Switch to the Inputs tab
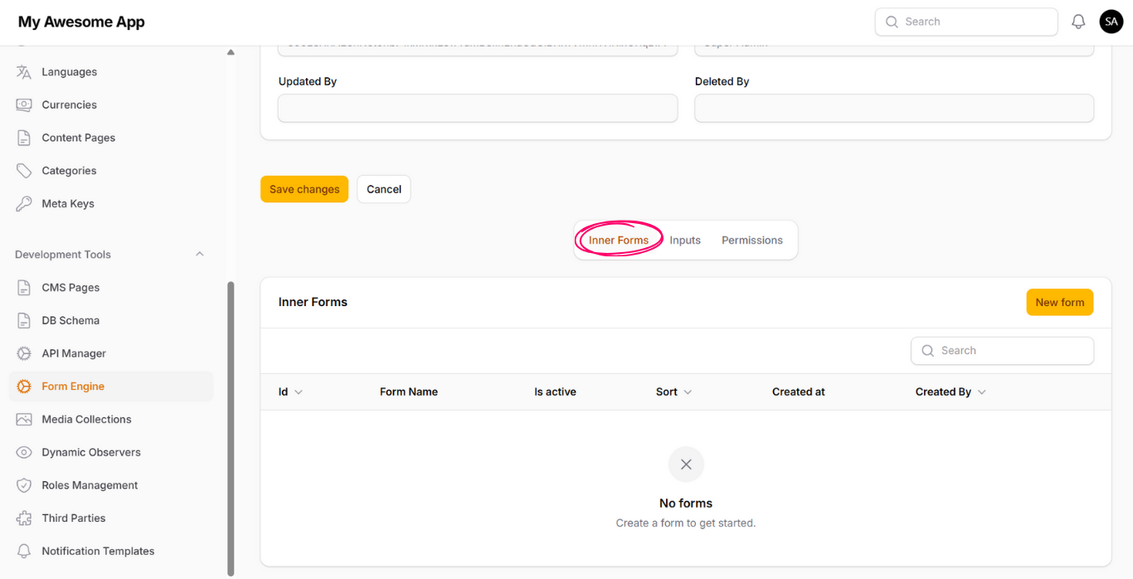Screen dimensions: 1133x579 pyautogui.click(x=685, y=241)
